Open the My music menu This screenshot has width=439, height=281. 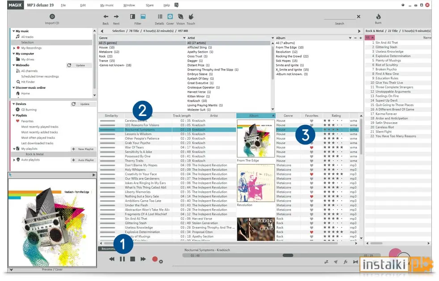coord(107,5)
